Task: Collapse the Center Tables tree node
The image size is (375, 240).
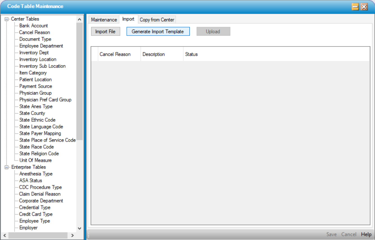Action: (7, 19)
